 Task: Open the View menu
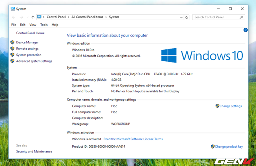coord(33,25)
